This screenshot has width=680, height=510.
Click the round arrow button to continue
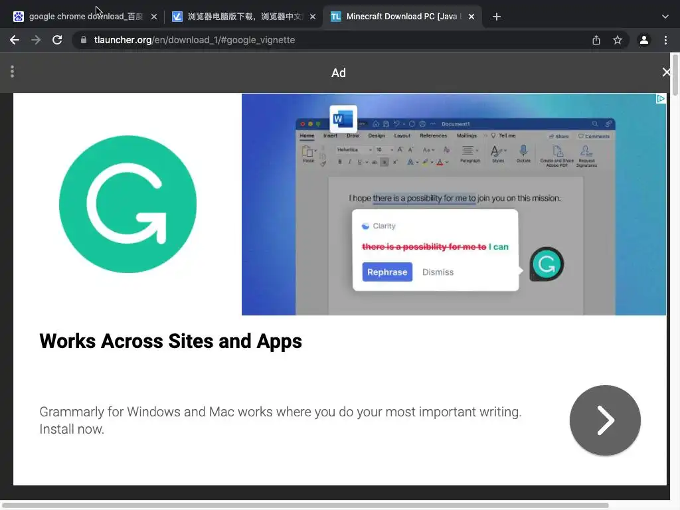pos(605,420)
